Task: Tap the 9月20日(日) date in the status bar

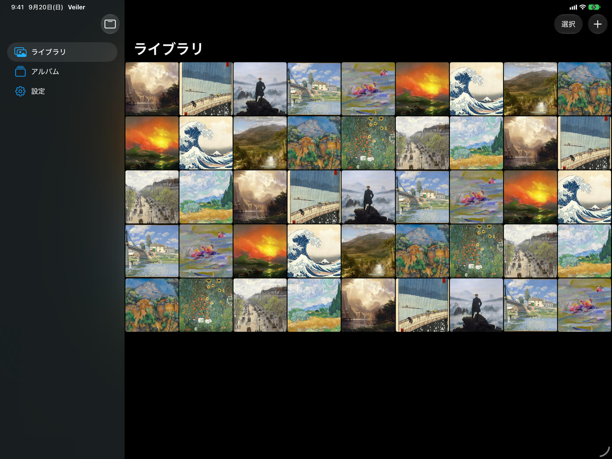Action: point(46,7)
